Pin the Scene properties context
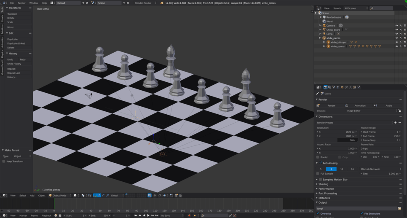The height and width of the screenshot is (218, 407). click(317, 94)
